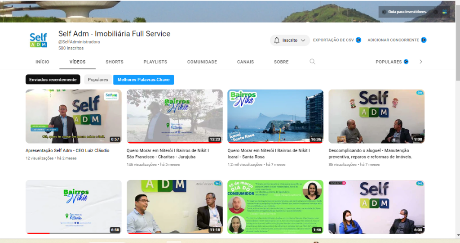Click the colored Self ADM icon in banner links
Screen dimensions: 460x243
click(x=445, y=12)
